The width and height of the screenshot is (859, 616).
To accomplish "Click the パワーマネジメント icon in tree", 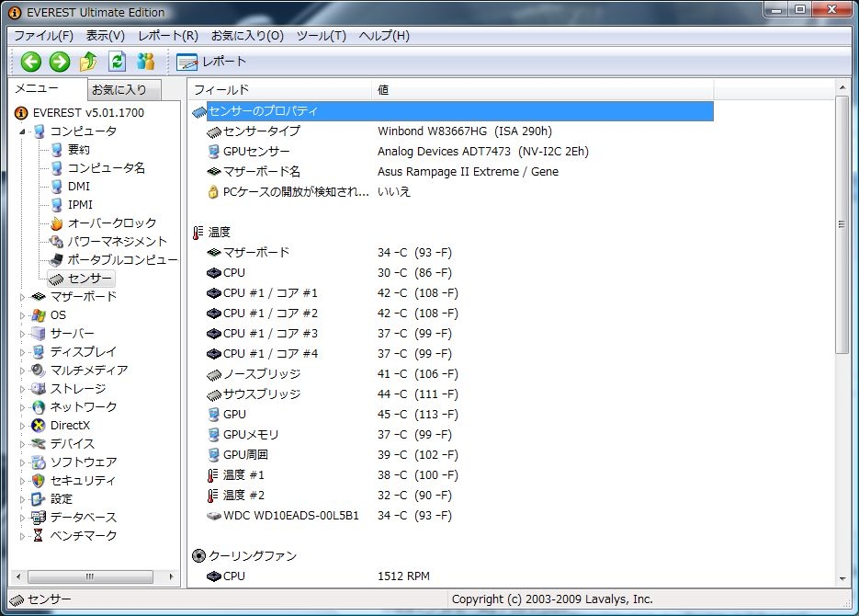I will click(x=56, y=242).
